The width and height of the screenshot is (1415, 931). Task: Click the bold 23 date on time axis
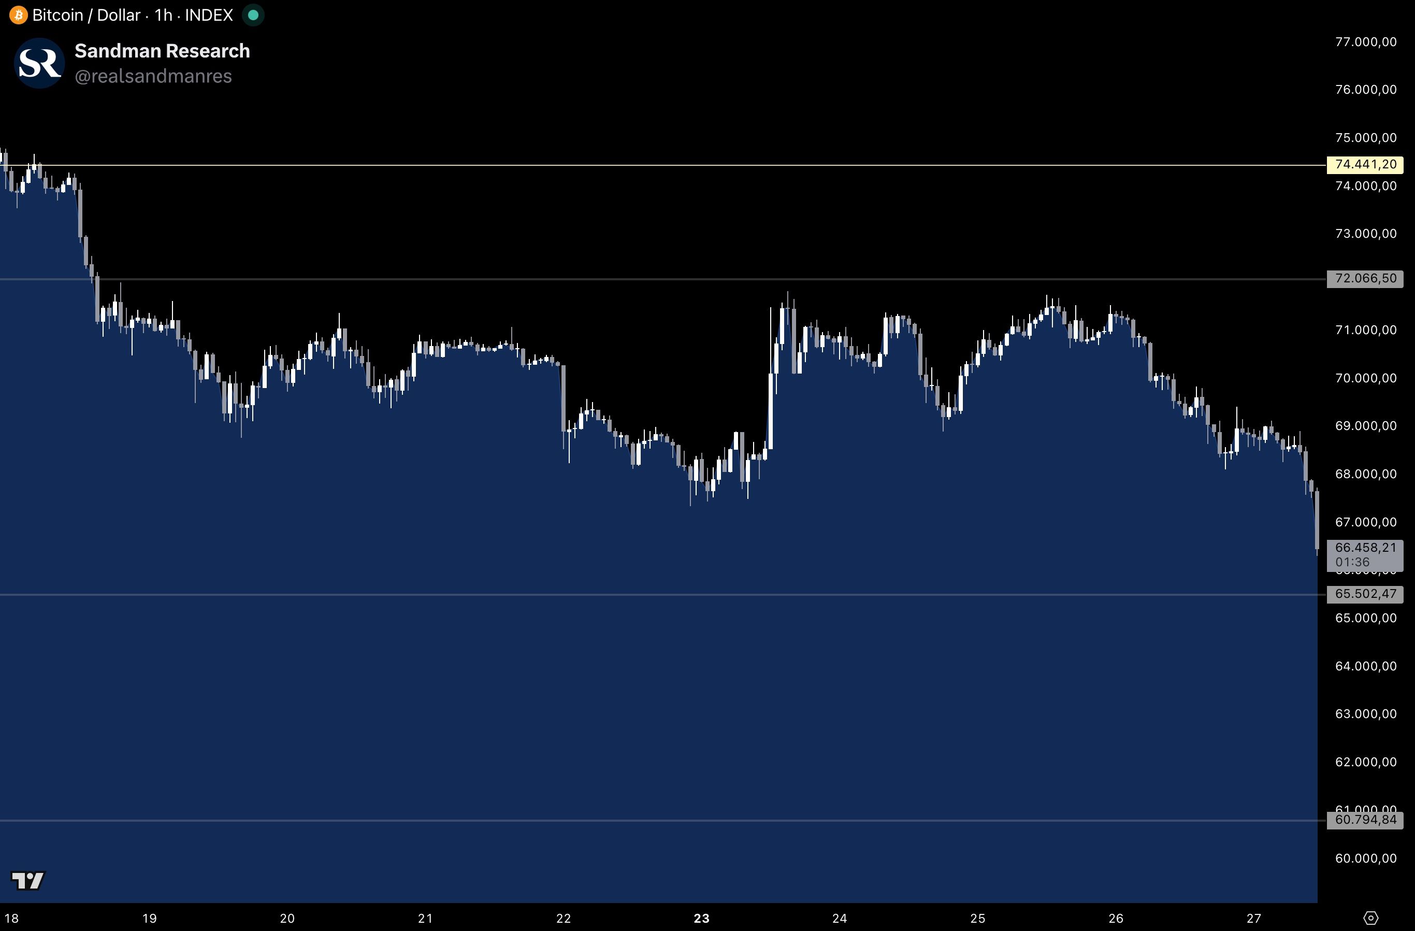[702, 918]
